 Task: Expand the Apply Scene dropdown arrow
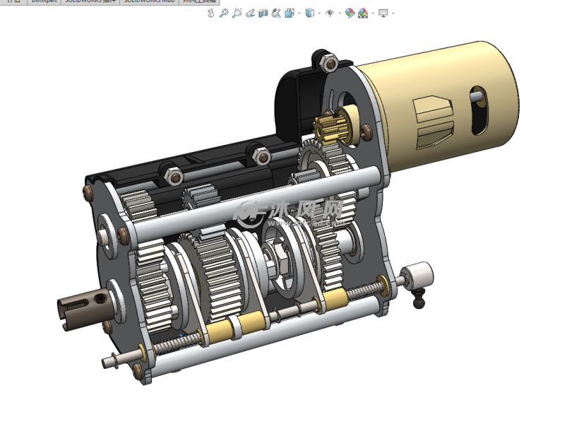373,13
